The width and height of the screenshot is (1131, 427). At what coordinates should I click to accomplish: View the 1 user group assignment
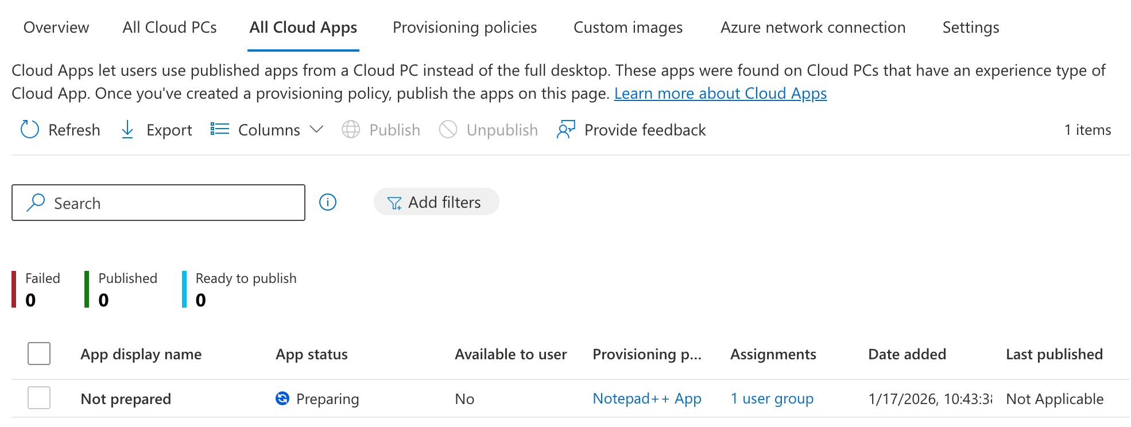click(x=772, y=398)
